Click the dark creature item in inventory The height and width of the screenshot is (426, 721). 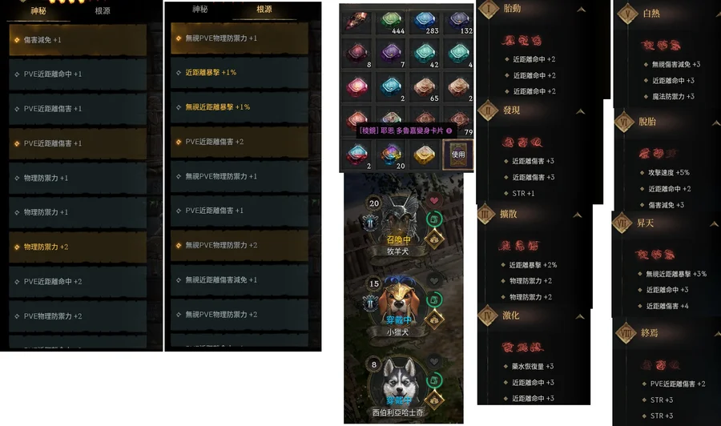(357, 21)
